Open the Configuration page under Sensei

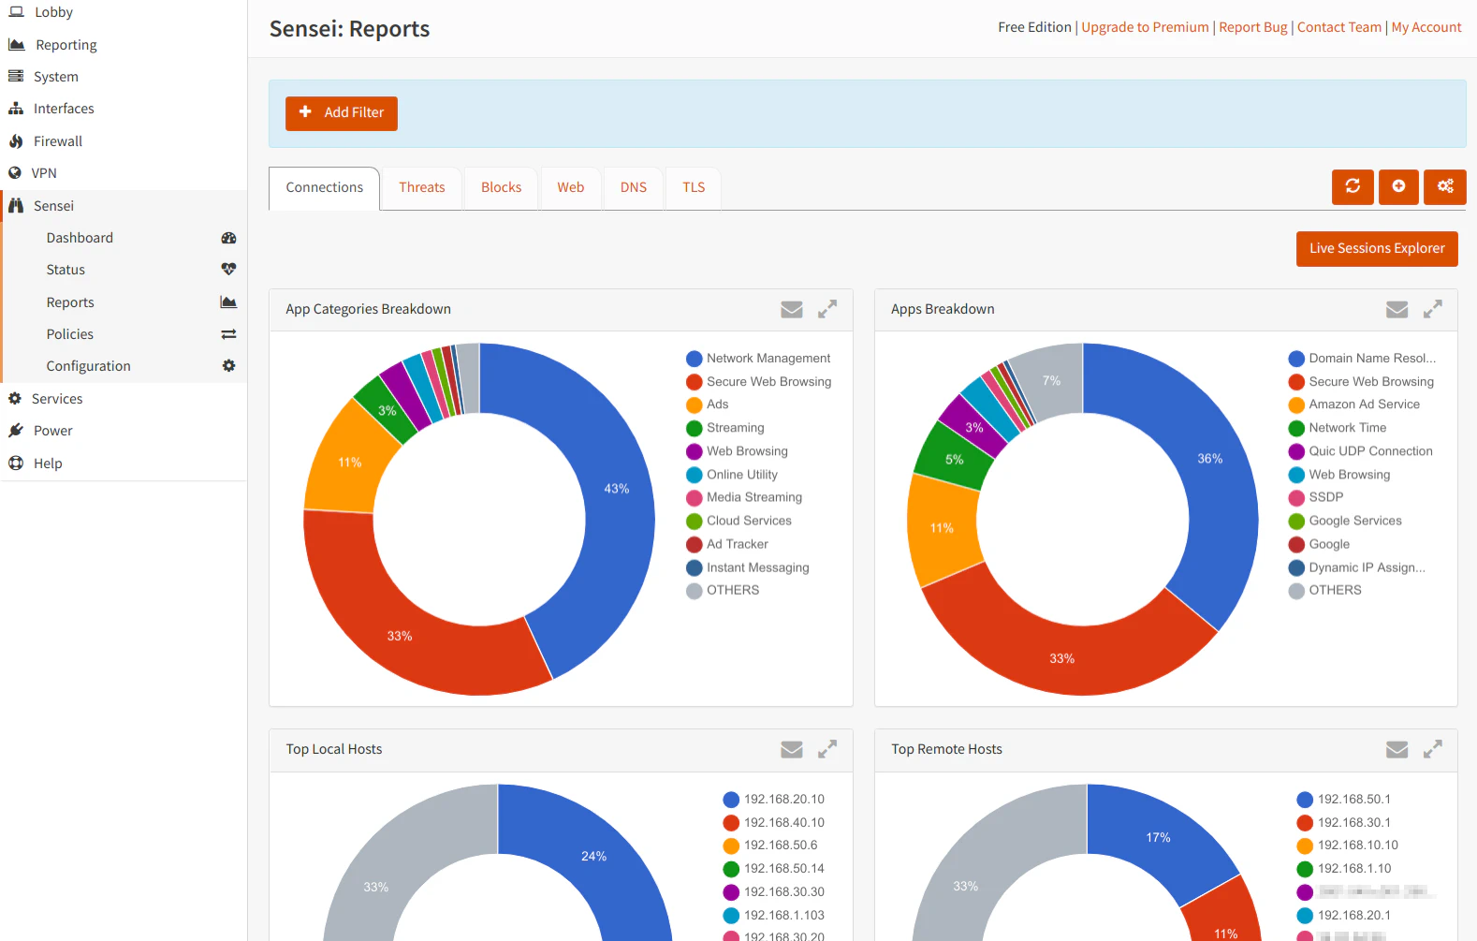coord(89,366)
